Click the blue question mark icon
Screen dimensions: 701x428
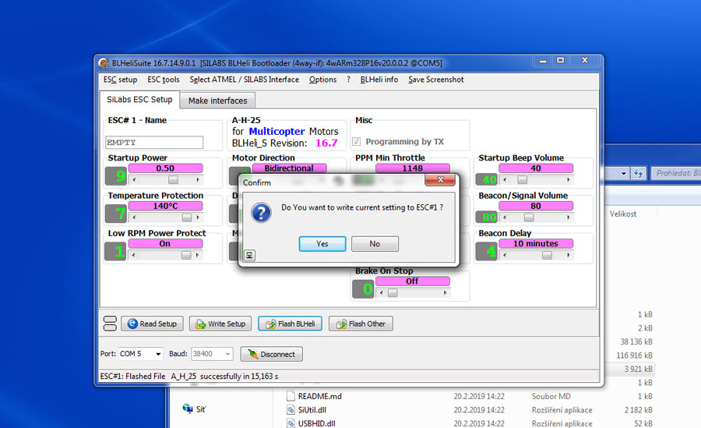tap(261, 212)
